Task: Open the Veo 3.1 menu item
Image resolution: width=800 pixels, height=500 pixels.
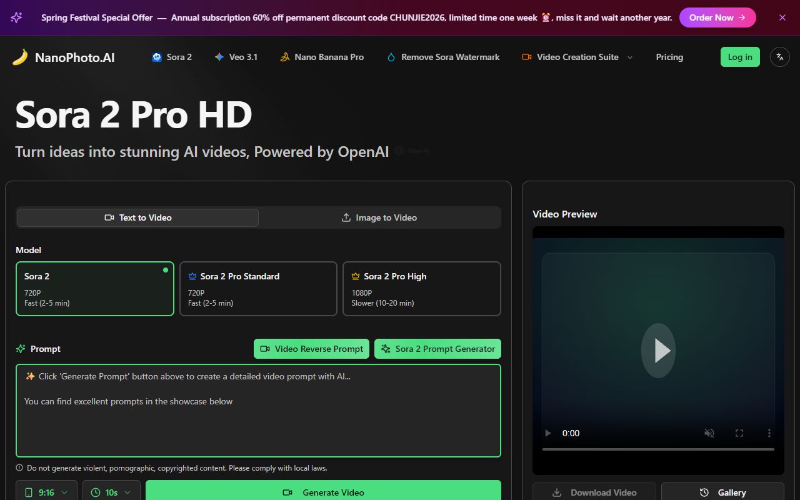Action: click(236, 57)
